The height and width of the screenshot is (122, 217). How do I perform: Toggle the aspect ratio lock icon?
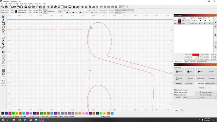(16, 11)
